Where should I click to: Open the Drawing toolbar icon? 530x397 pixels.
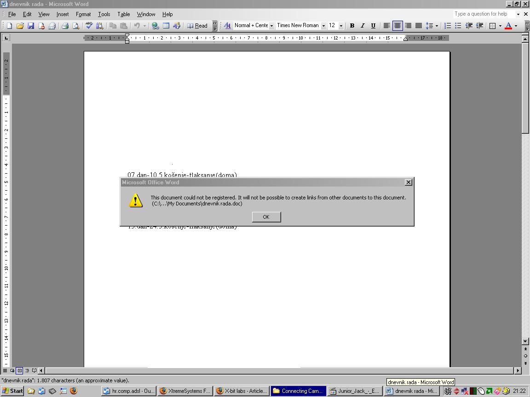click(x=177, y=26)
